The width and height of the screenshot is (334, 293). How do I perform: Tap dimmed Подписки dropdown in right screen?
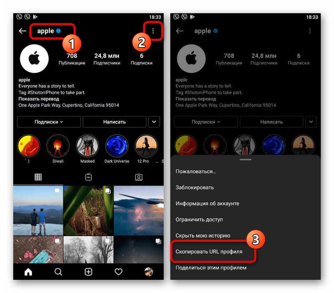point(206,122)
